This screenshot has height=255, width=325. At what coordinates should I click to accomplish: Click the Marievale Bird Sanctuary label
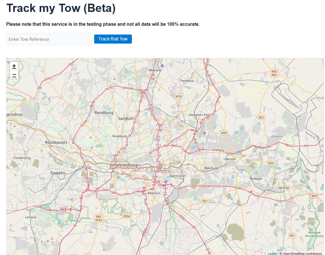[314, 234]
